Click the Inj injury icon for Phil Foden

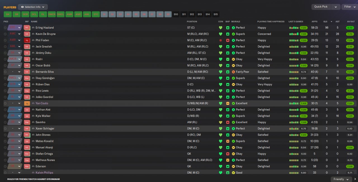click(x=27, y=40)
